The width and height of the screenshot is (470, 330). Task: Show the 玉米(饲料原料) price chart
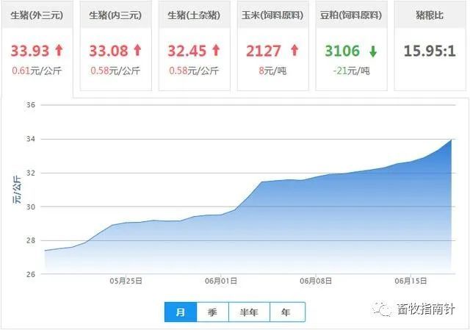click(272, 46)
